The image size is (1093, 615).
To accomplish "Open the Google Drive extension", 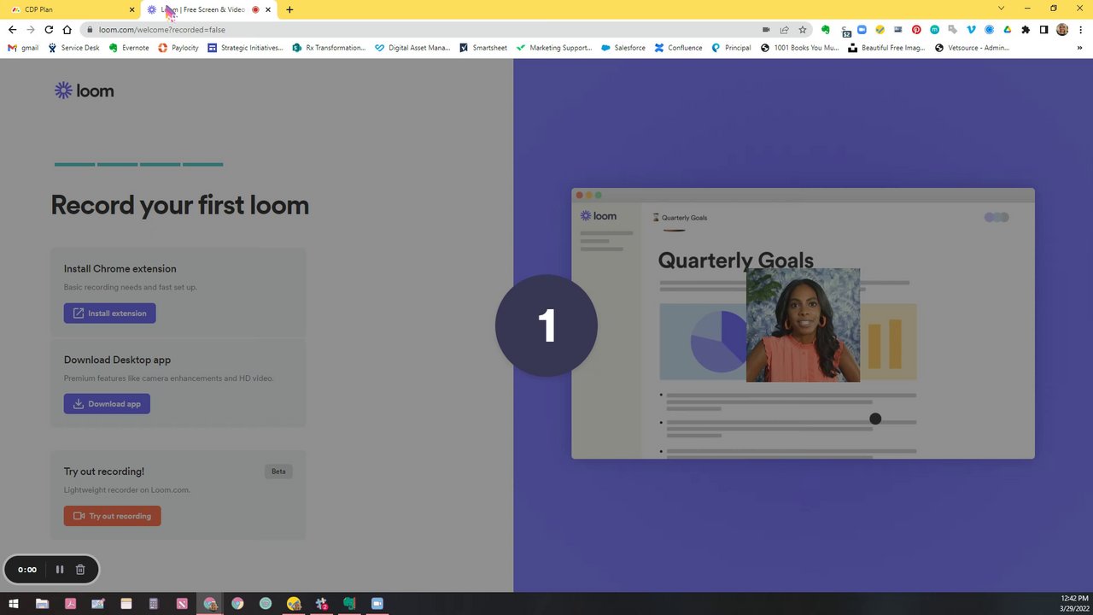I will (1008, 30).
